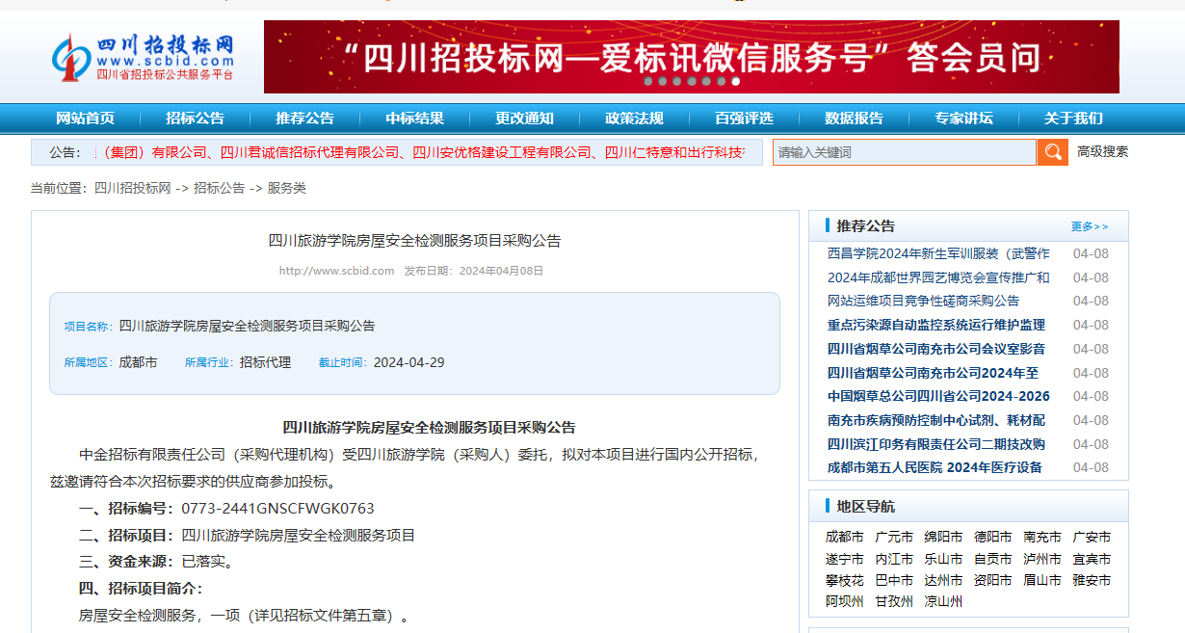Open the 四川省烟草公司南充市公司会议室影音 link
Screen dimensions: 1185x633
pyautogui.click(x=936, y=349)
